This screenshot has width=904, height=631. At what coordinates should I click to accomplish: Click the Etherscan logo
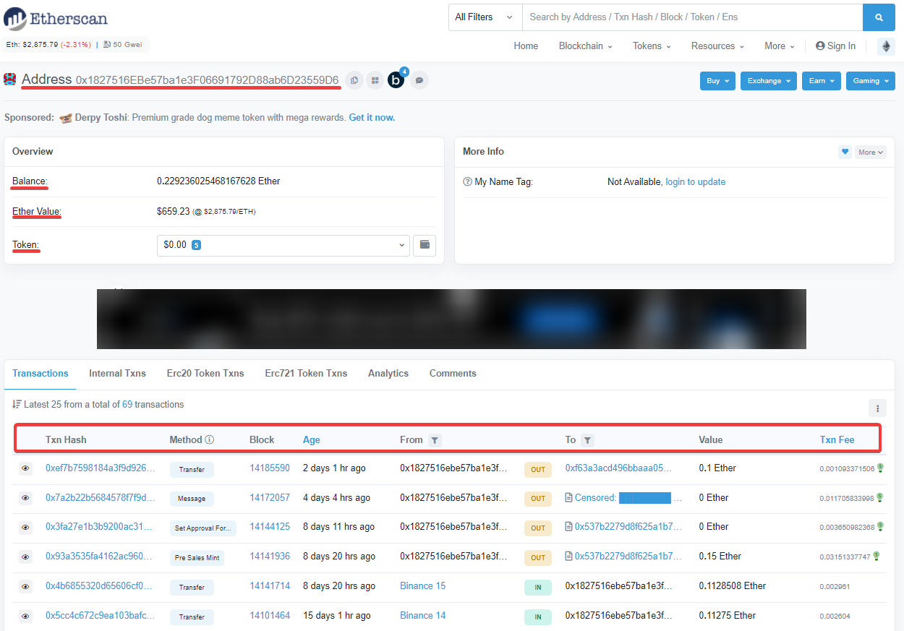[56, 18]
